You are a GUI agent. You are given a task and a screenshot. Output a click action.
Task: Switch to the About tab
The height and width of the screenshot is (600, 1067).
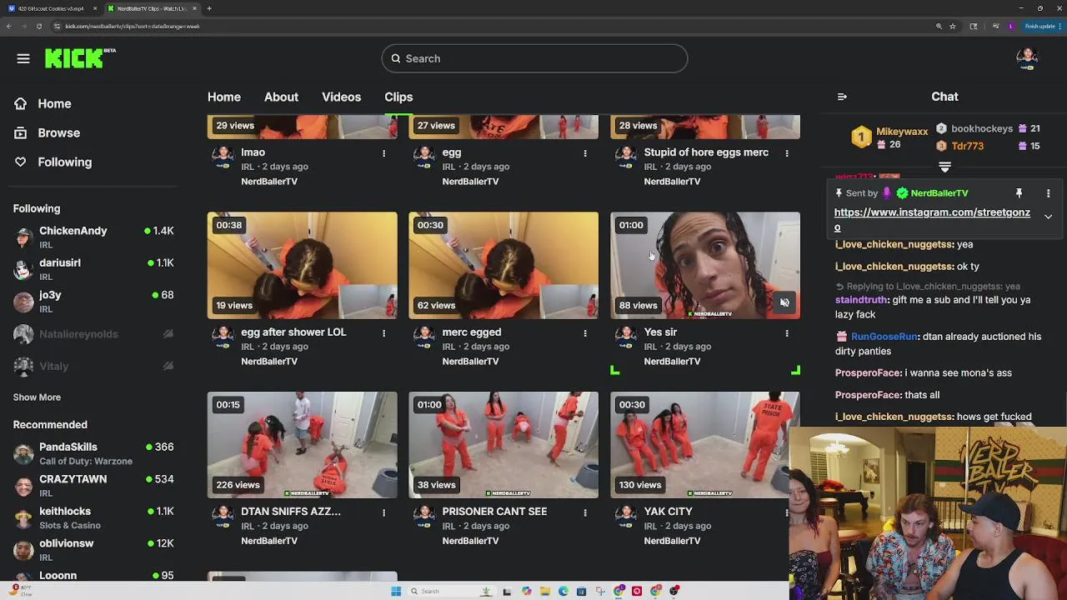281,97
